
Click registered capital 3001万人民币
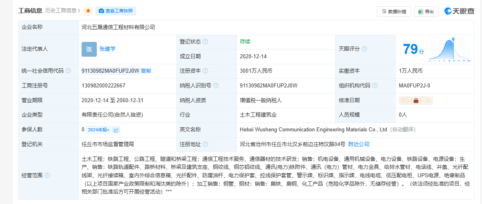pos(256,71)
